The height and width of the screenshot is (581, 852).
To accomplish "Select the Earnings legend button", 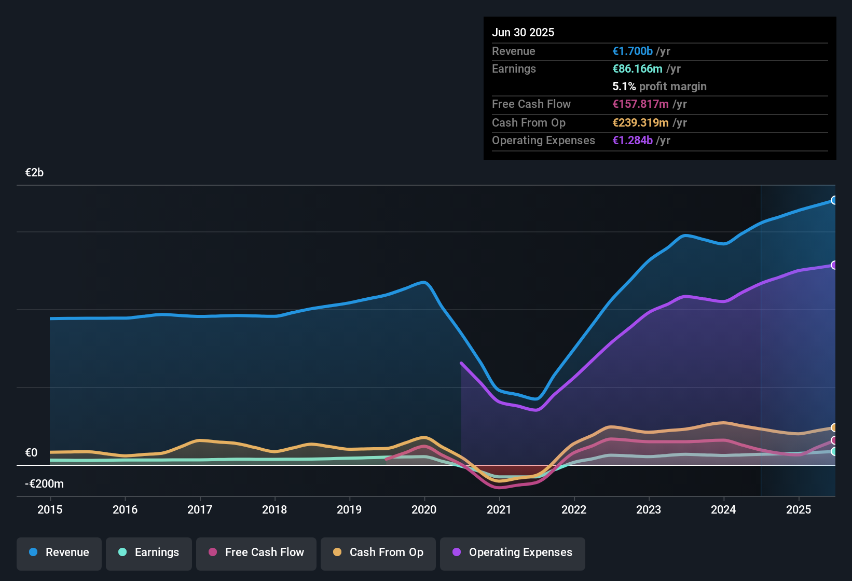I will click(x=149, y=552).
